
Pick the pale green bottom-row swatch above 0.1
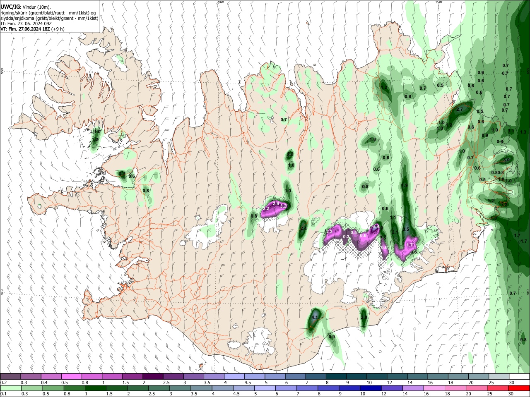pyautogui.click(x=11, y=388)
